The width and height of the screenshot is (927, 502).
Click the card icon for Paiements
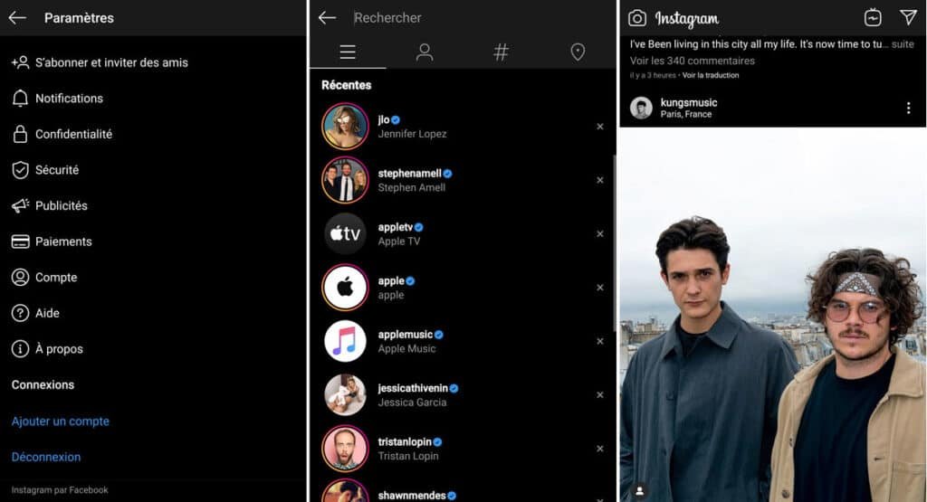(20, 242)
